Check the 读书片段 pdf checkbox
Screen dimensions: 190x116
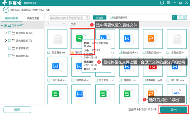pos(144,80)
